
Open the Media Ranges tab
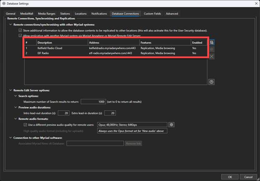(x=47, y=14)
